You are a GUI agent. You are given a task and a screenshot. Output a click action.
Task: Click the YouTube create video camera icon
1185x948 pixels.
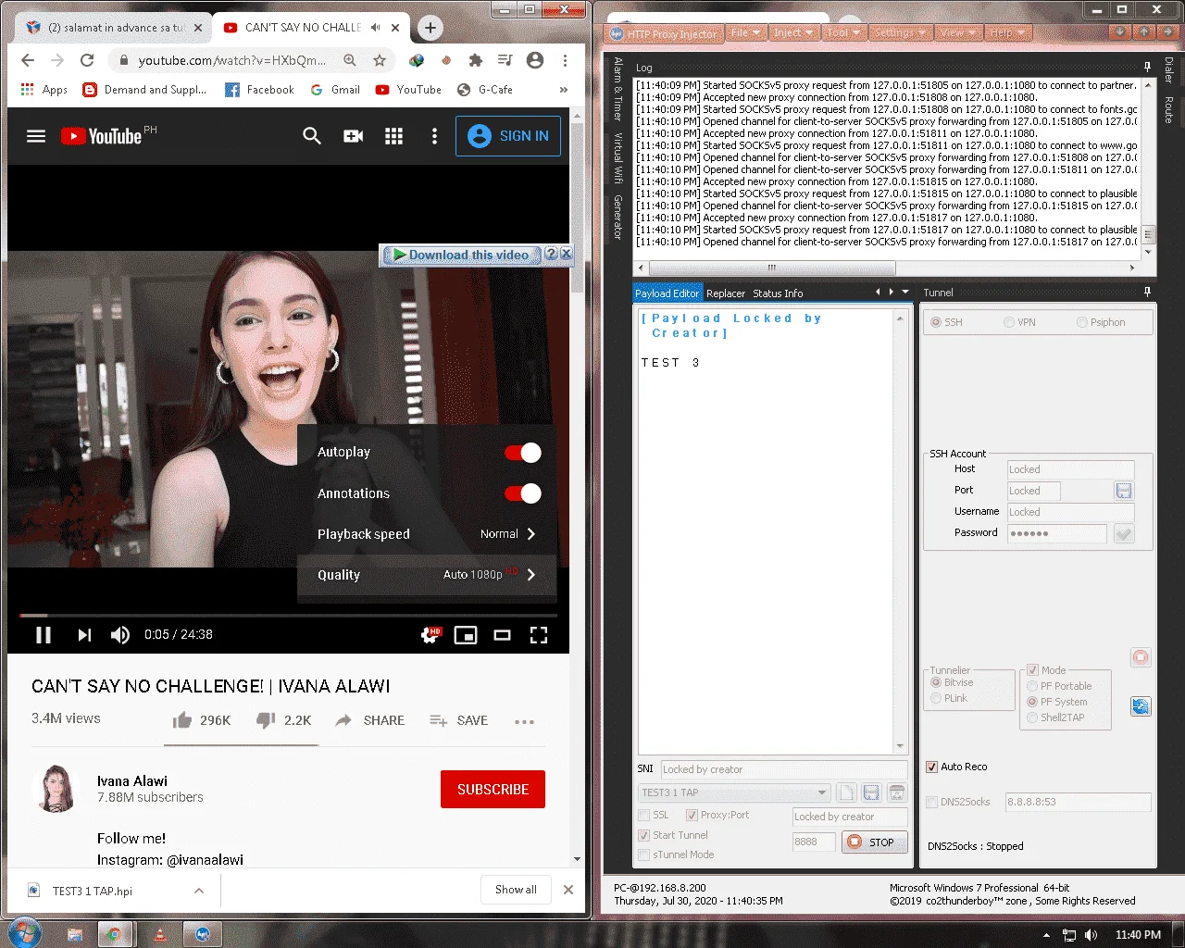(353, 136)
